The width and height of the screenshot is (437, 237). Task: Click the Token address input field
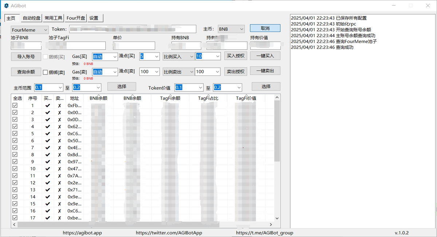coord(133,29)
